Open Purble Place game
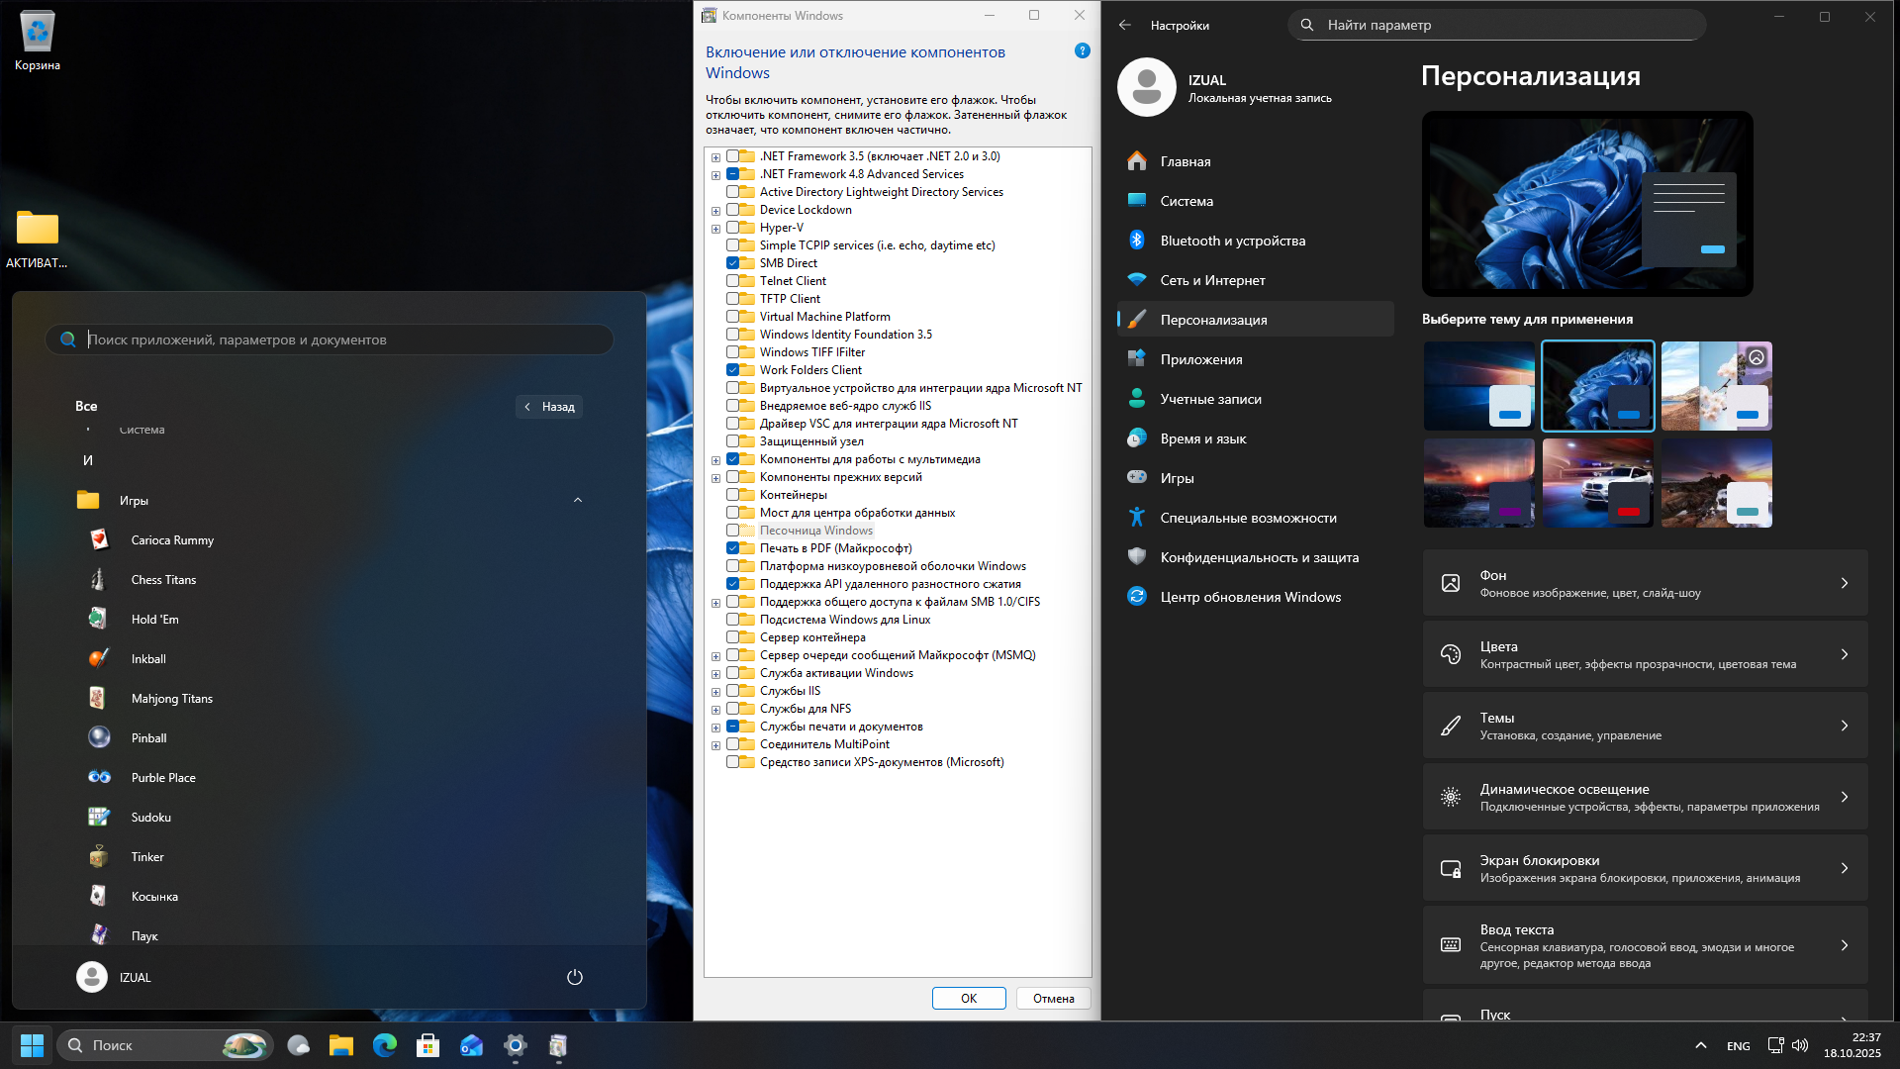The width and height of the screenshot is (1900, 1069). click(x=162, y=778)
